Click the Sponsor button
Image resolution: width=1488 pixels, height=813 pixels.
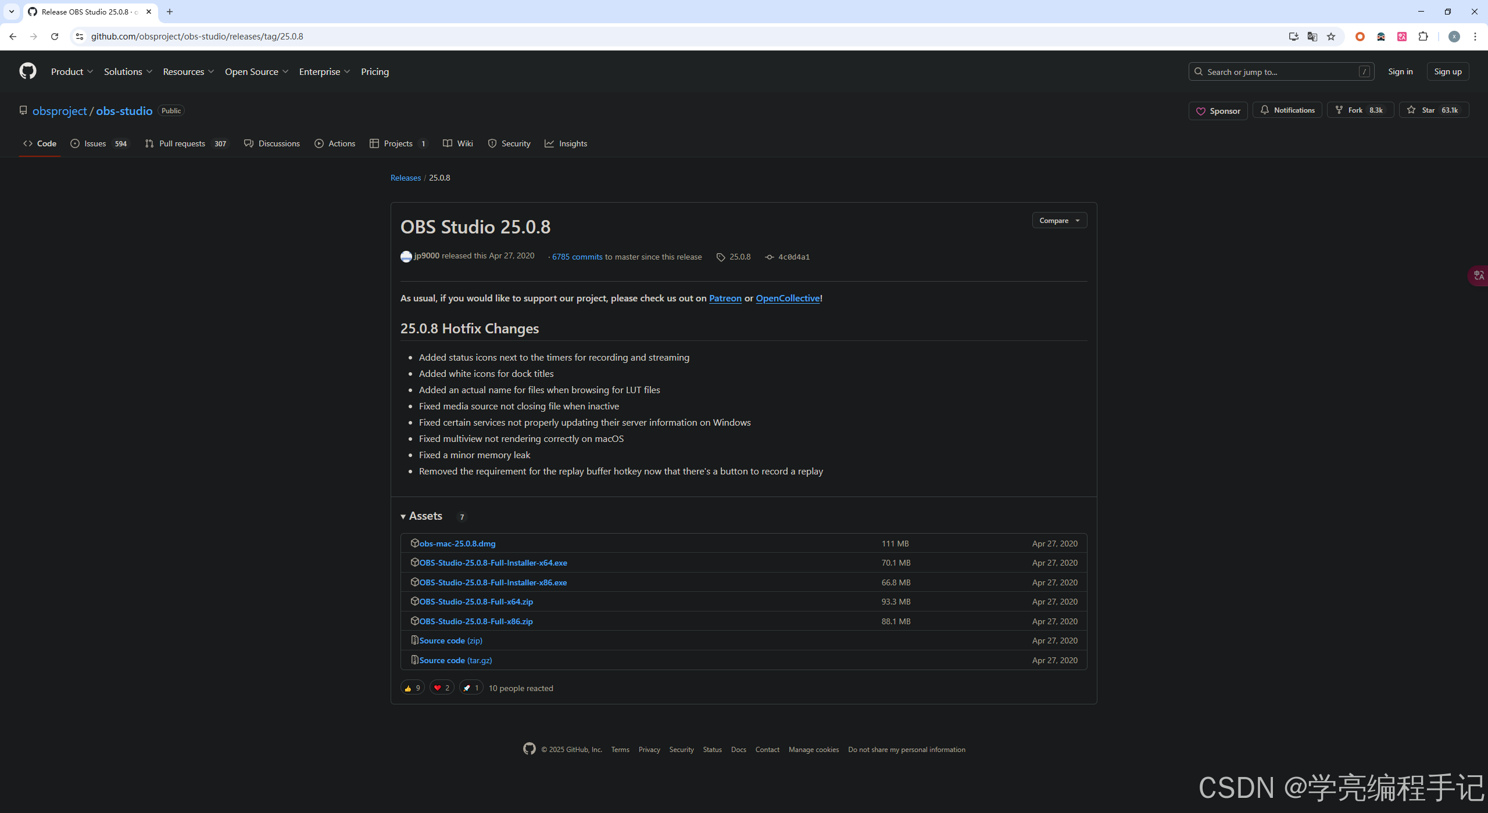[x=1218, y=110]
